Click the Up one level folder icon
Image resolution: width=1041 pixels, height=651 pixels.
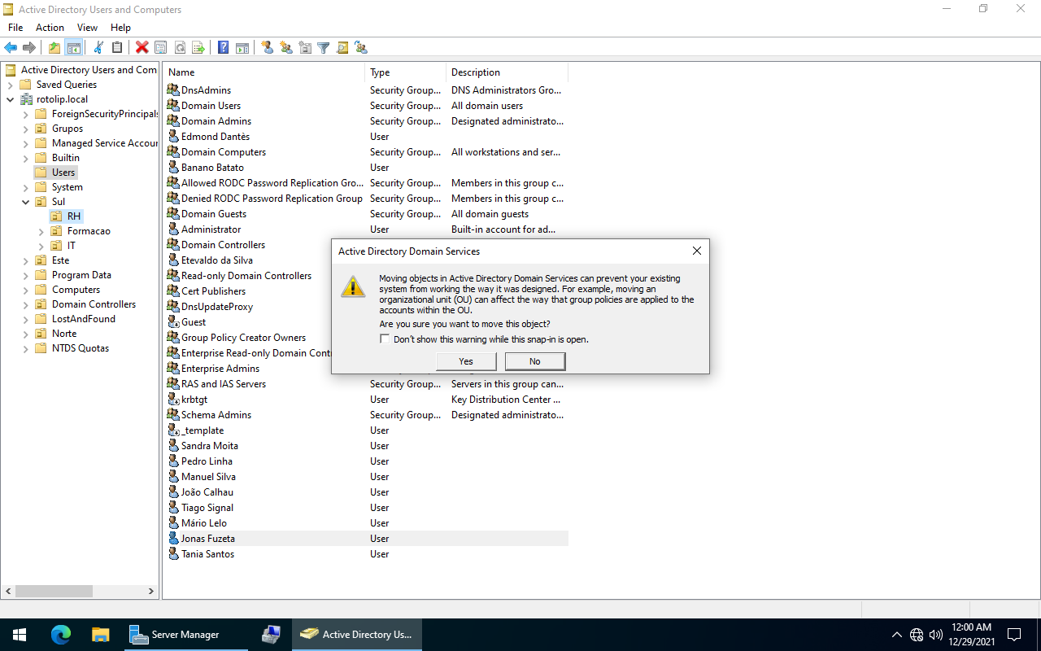[54, 48]
